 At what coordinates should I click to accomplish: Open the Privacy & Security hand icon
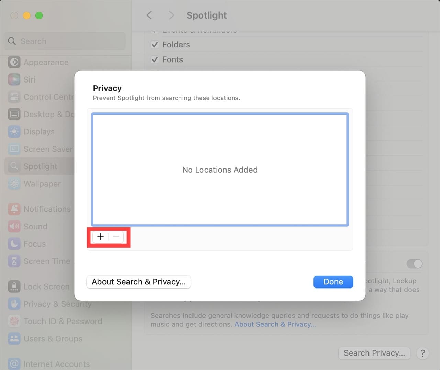coord(14,304)
